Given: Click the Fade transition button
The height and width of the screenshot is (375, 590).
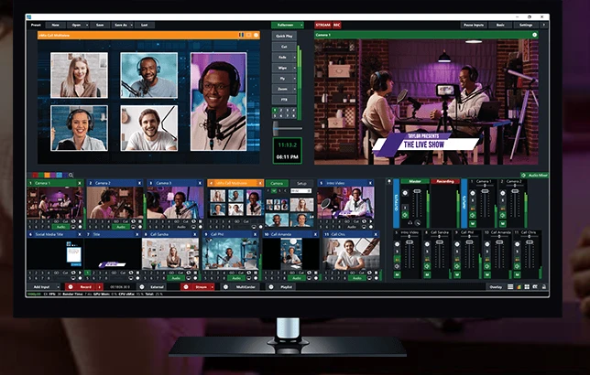Looking at the screenshot, I should [282, 57].
